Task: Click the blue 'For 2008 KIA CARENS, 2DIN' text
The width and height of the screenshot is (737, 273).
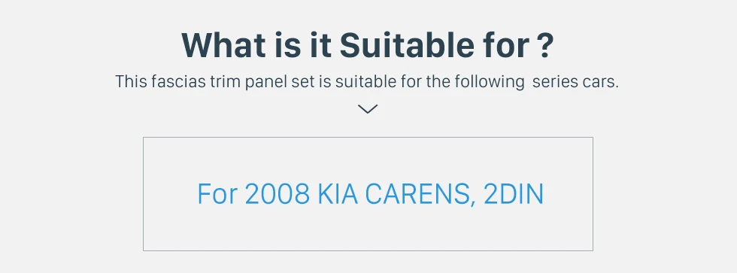Action: click(370, 194)
